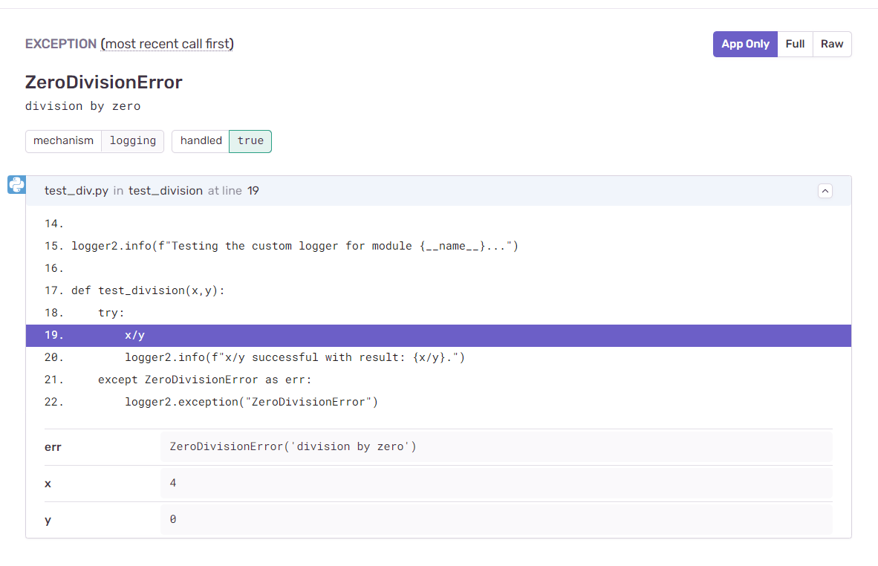
Task: Open the most recent call first link
Action: (x=166, y=44)
